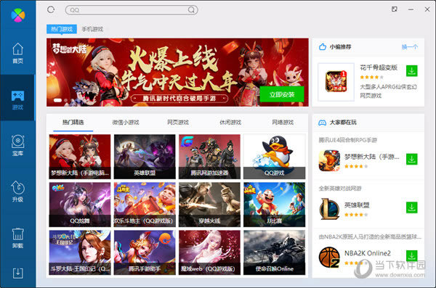Open the 升级 upgrade sidebar icon
The image size is (436, 288).
click(17, 191)
